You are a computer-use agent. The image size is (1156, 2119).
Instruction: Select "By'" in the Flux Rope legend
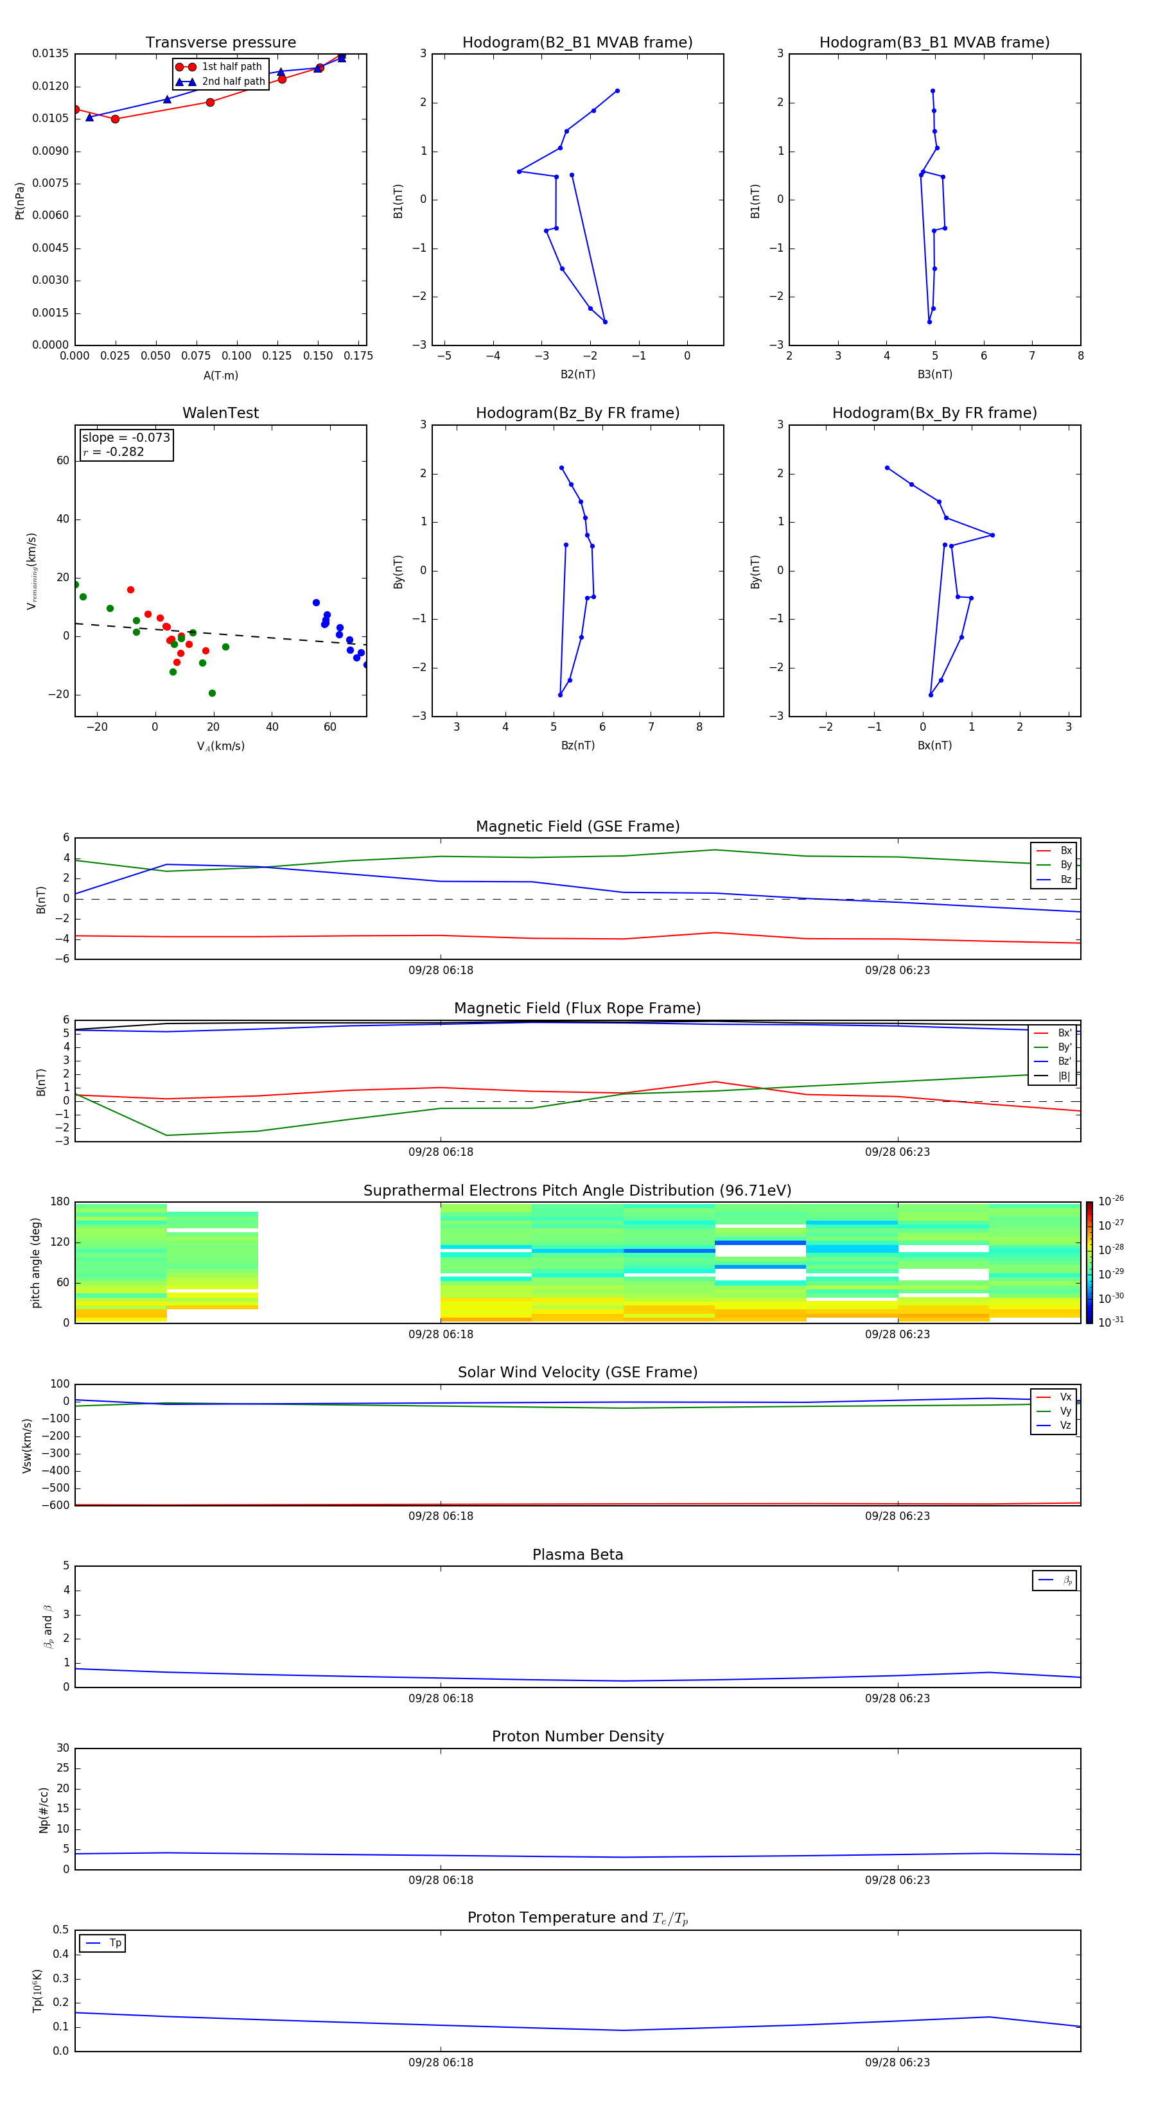pyautogui.click(x=1053, y=1047)
